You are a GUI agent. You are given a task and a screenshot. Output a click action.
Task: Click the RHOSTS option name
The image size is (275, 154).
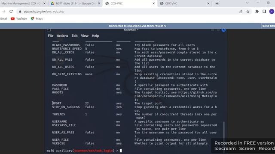coord(58,92)
